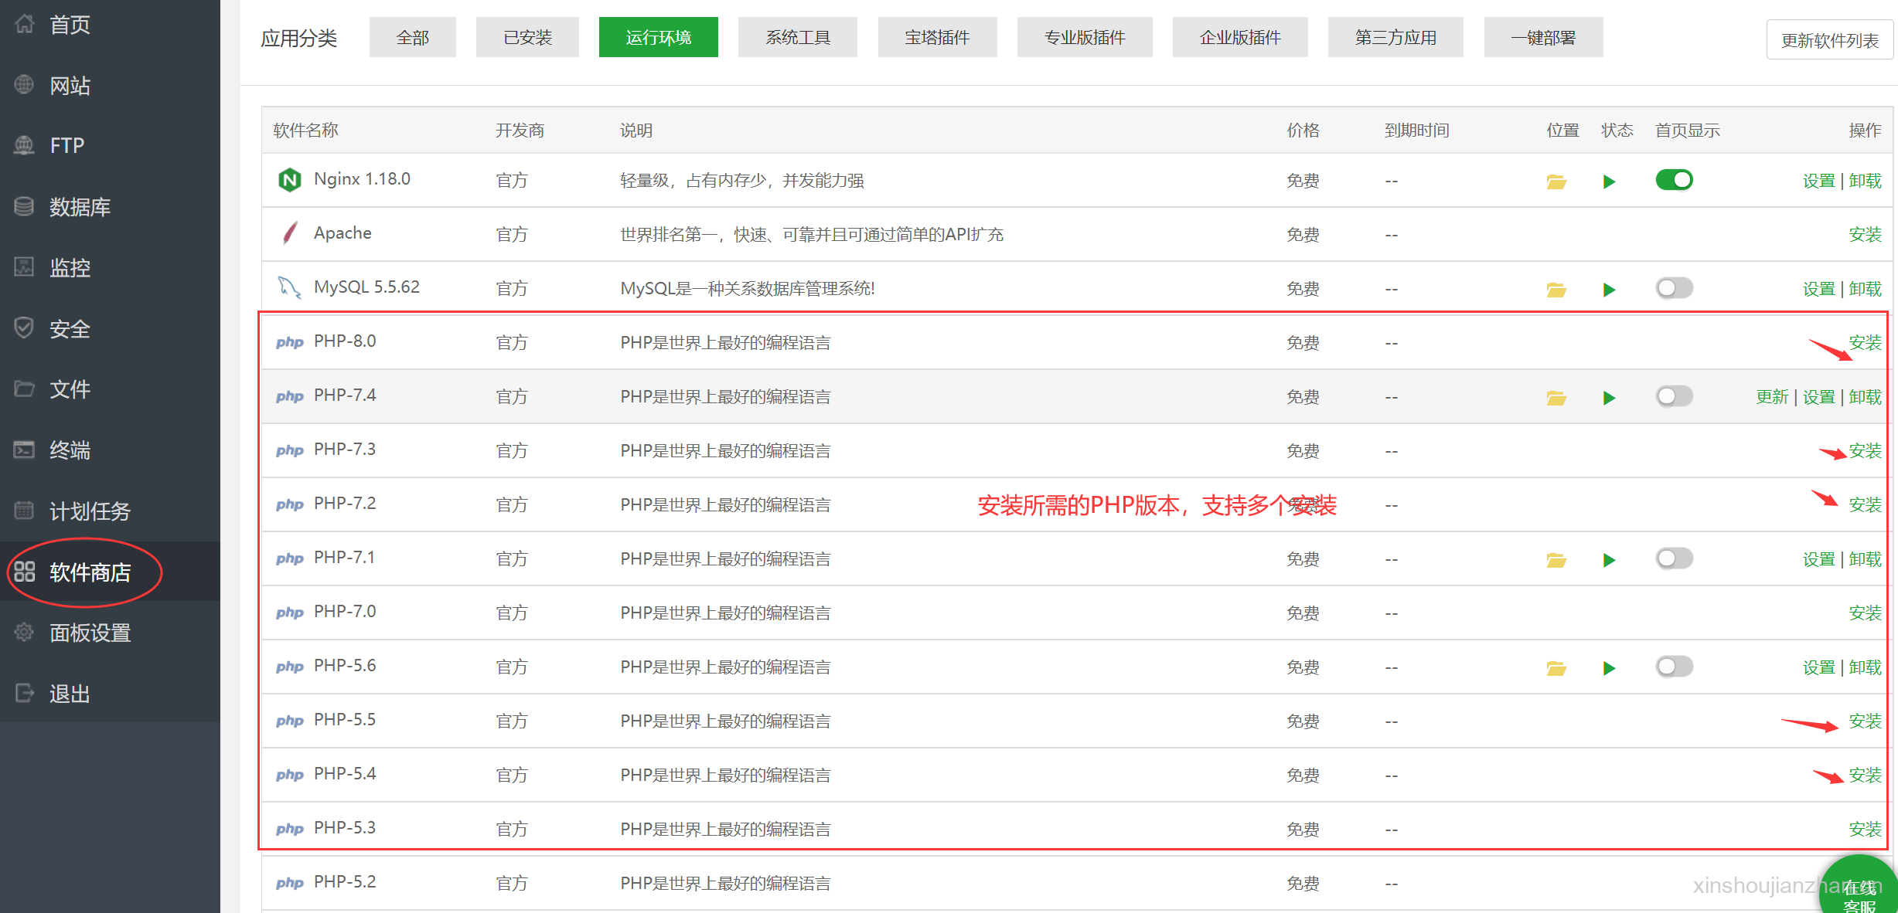Install Apache via 安装 link
The width and height of the screenshot is (1898, 913).
coord(1865,234)
